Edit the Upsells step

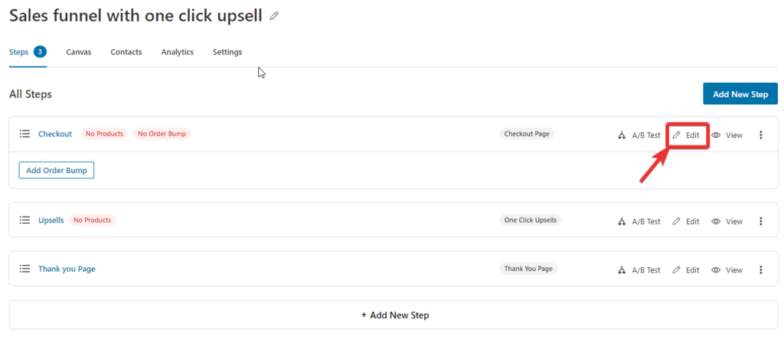[686, 221]
